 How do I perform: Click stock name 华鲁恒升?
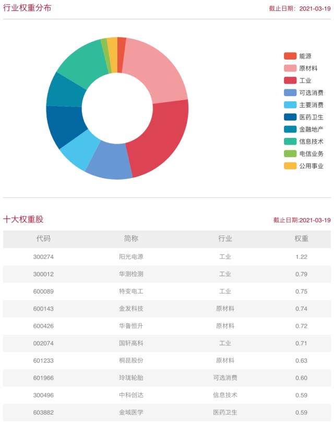click(x=131, y=326)
